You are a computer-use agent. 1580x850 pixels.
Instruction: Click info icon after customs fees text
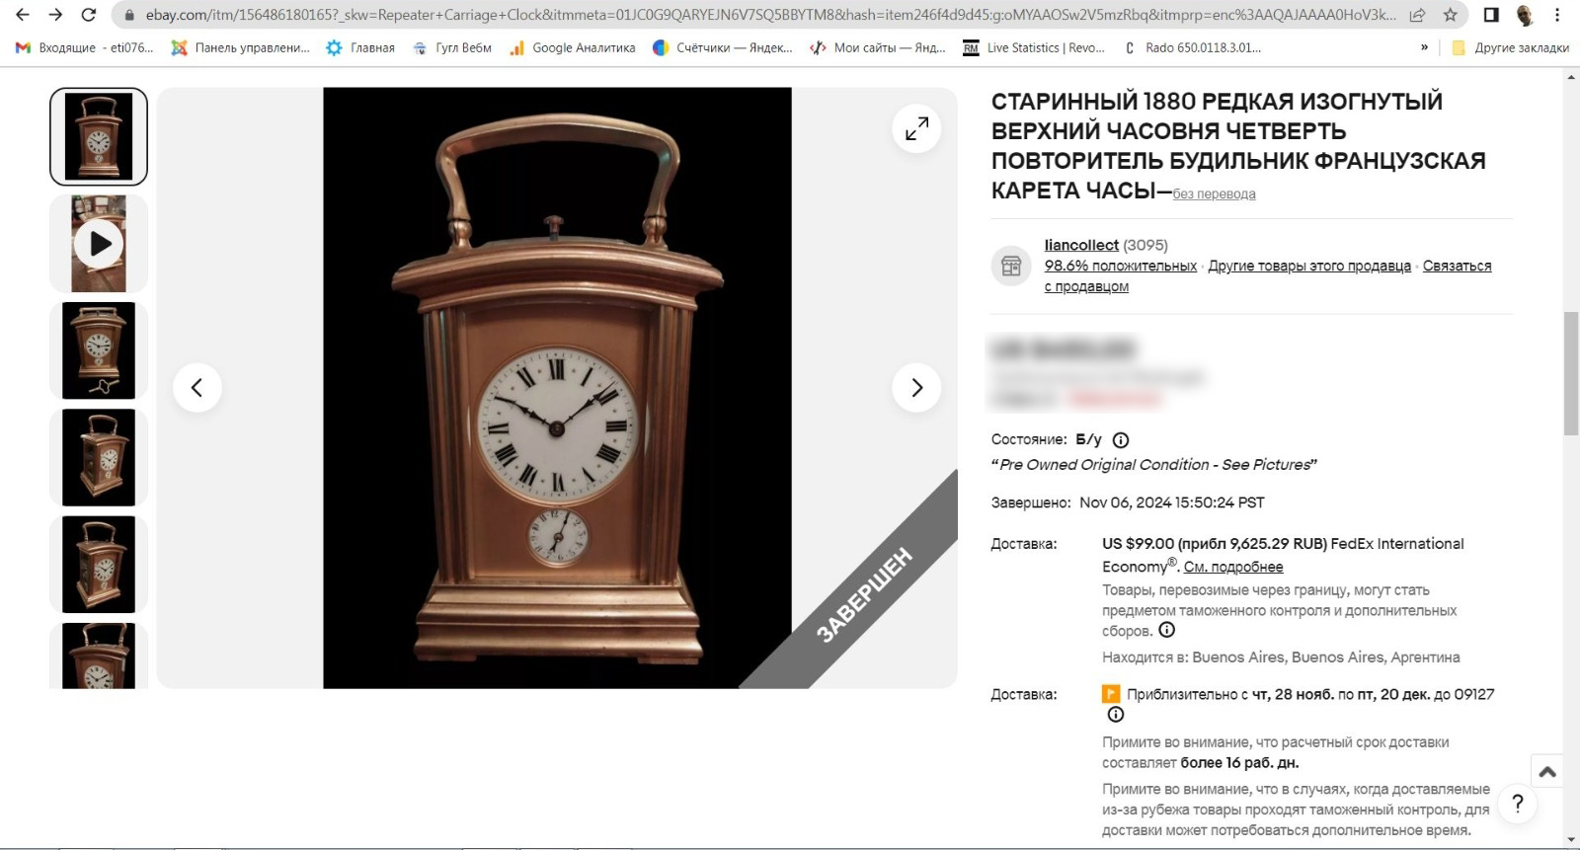pyautogui.click(x=1166, y=630)
